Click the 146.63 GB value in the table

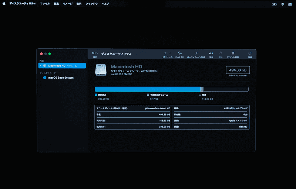click(165, 121)
